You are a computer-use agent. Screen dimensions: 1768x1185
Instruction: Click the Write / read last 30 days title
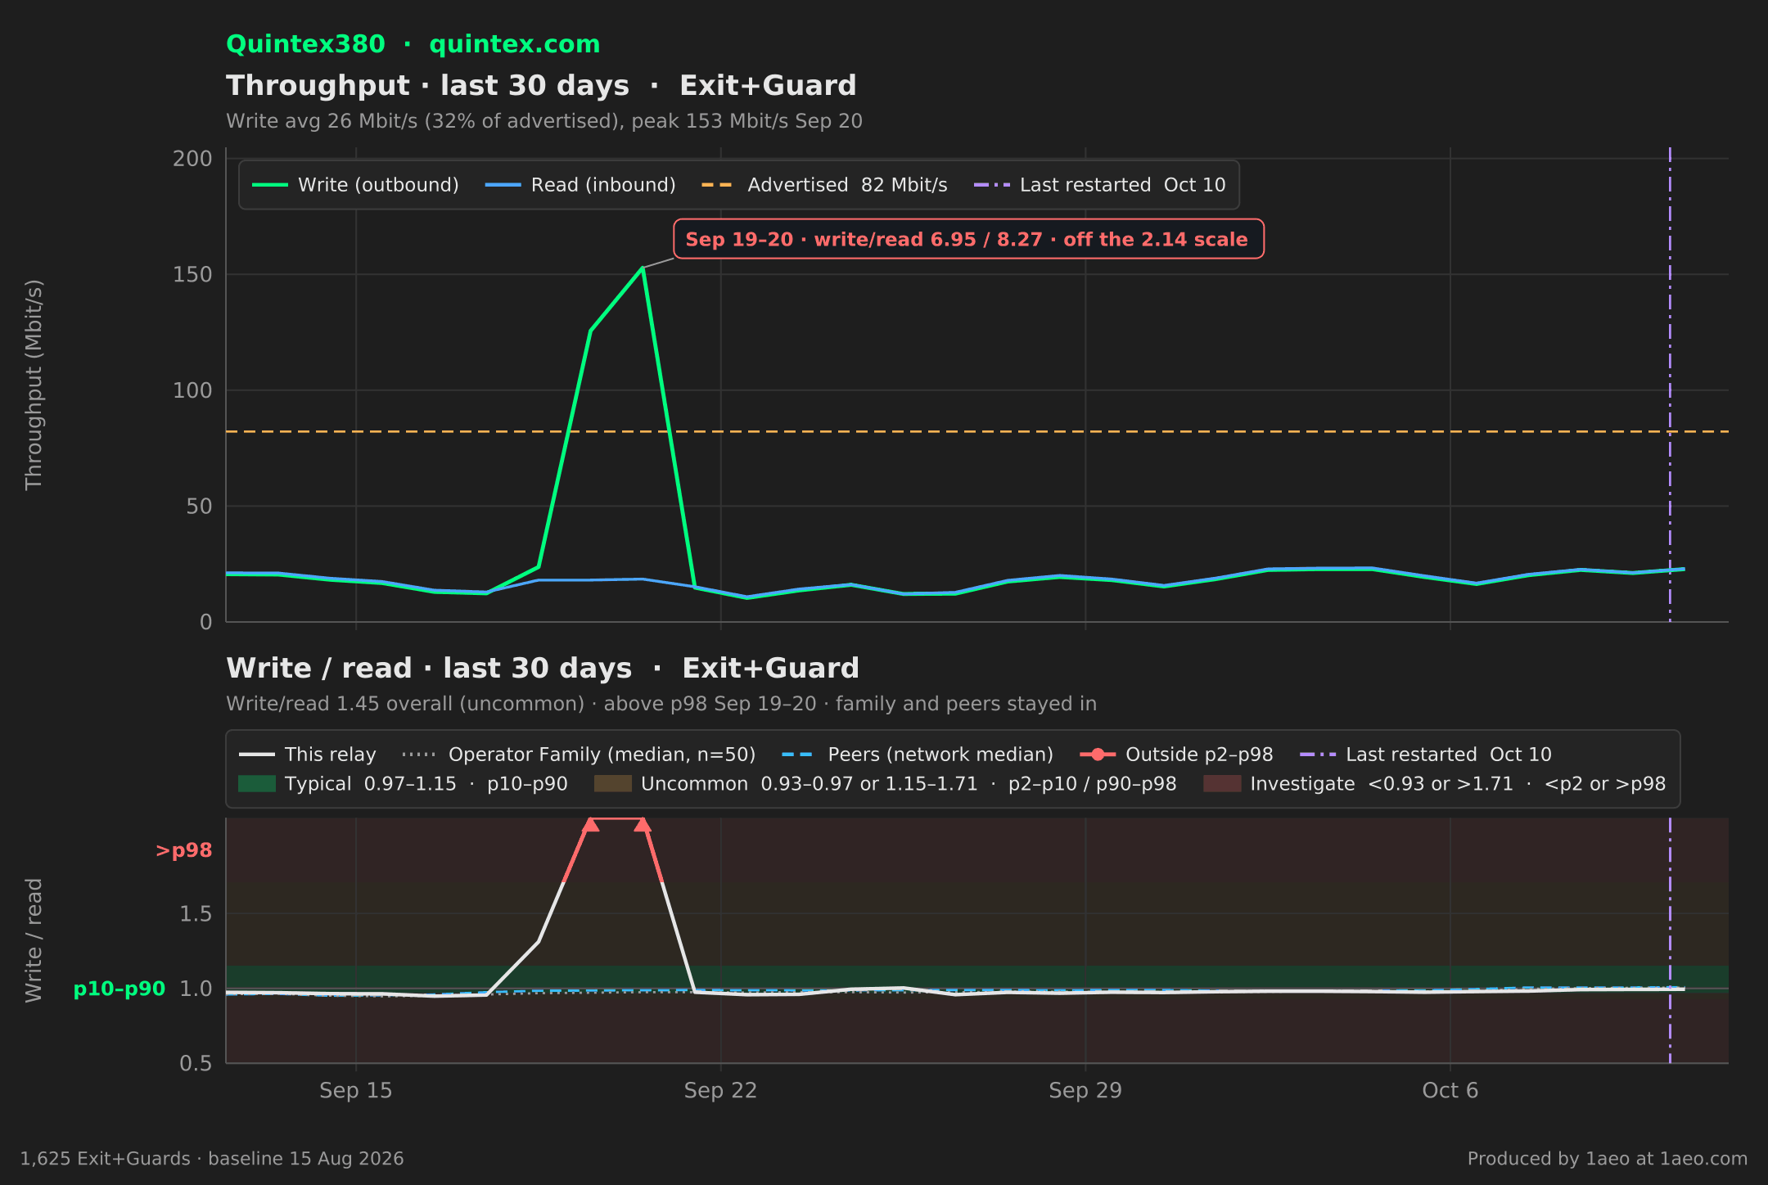click(543, 669)
